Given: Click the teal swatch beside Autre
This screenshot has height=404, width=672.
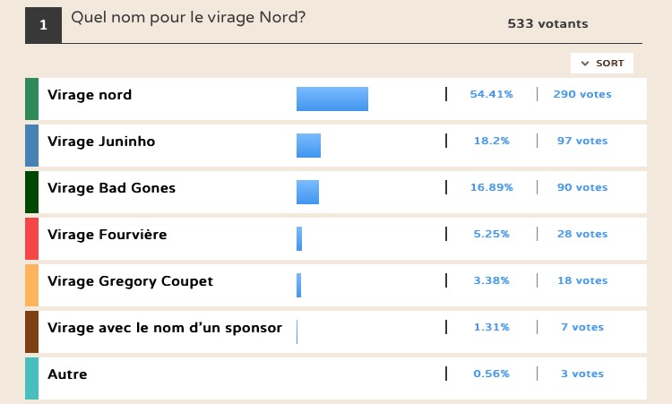Looking at the screenshot, I should [31, 378].
